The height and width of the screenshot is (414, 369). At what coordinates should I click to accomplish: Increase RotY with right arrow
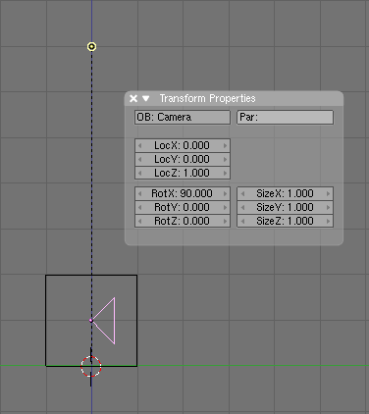[225, 207]
